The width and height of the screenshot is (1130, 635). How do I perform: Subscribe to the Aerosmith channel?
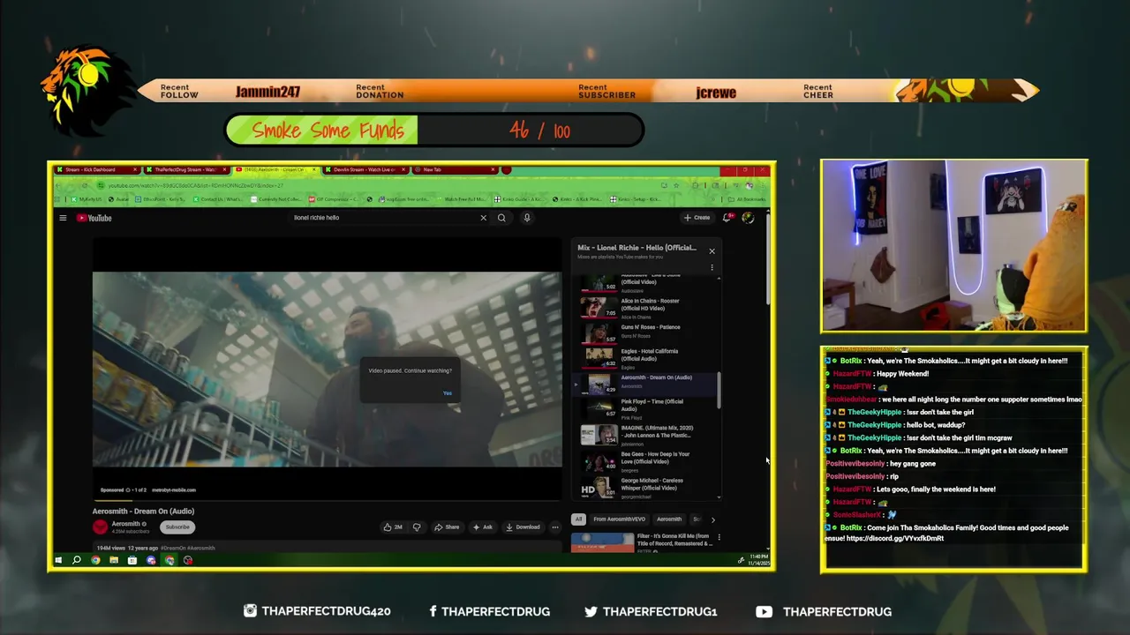pyautogui.click(x=177, y=527)
